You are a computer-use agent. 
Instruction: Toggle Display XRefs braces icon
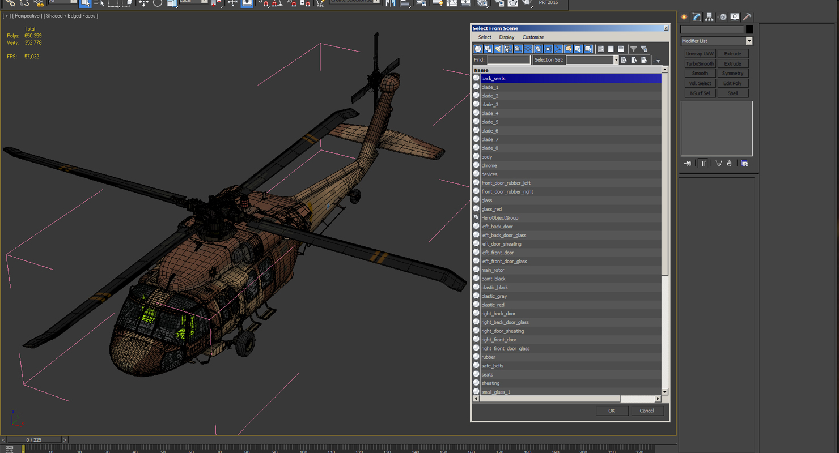(x=548, y=49)
